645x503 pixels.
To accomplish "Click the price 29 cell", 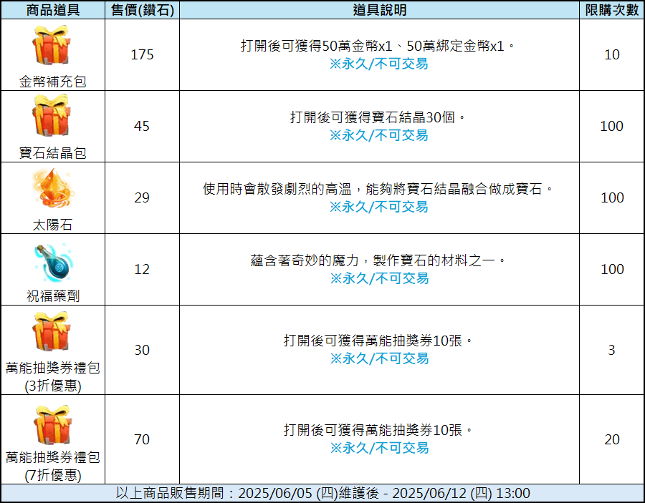I will 143,198.
